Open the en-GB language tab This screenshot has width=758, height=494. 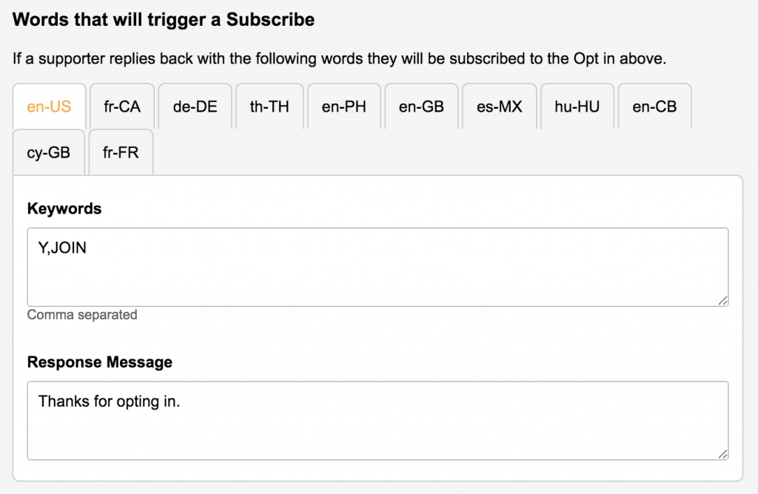421,106
